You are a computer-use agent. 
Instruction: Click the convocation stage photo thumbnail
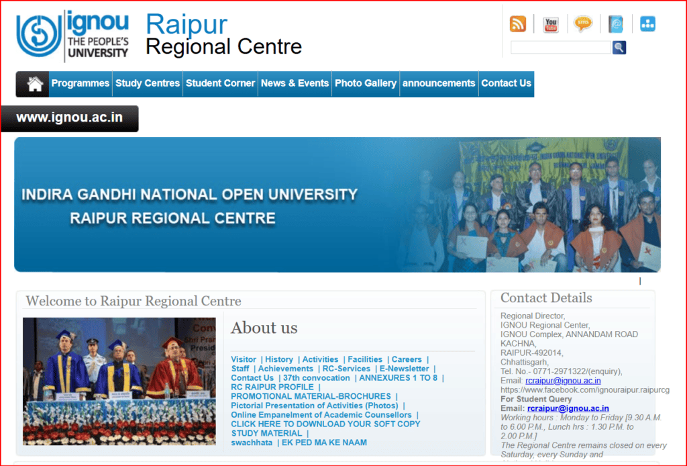pyautogui.click(x=119, y=381)
